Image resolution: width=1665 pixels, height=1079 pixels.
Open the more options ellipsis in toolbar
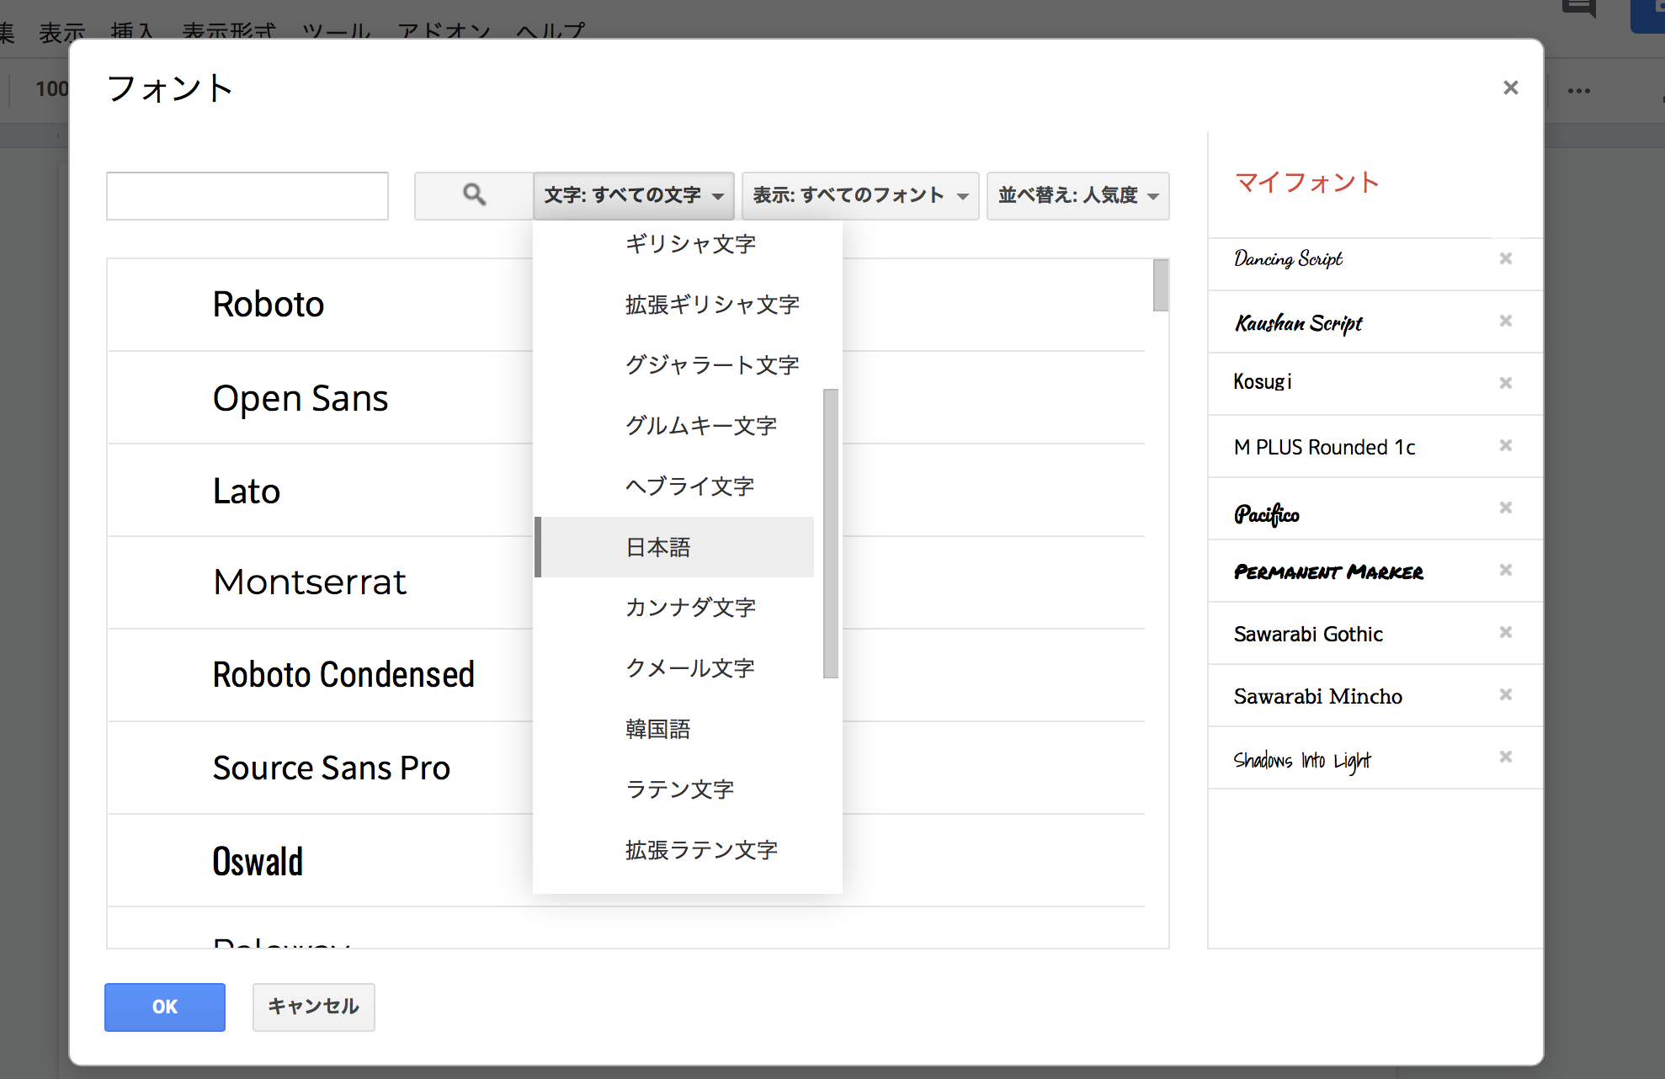1579,91
